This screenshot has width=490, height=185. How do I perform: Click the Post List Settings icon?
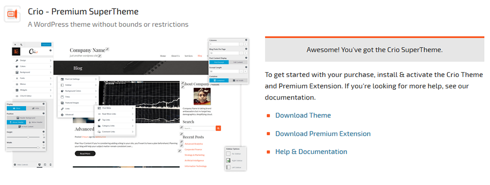click(x=62, y=79)
